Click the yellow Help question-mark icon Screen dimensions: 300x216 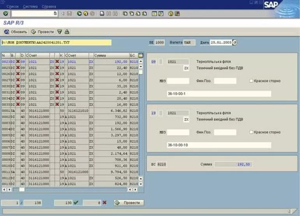(x=171, y=14)
